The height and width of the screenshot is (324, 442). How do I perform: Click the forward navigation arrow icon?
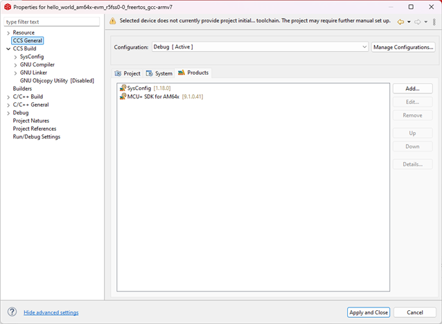click(418, 22)
